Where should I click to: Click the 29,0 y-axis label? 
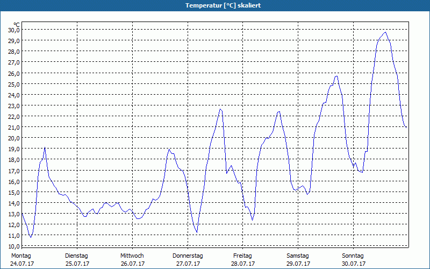pos(14,41)
